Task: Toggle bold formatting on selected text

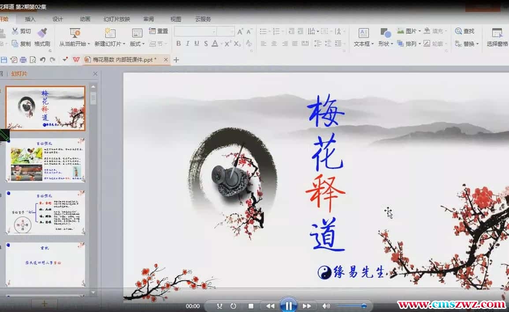Action: 178,44
